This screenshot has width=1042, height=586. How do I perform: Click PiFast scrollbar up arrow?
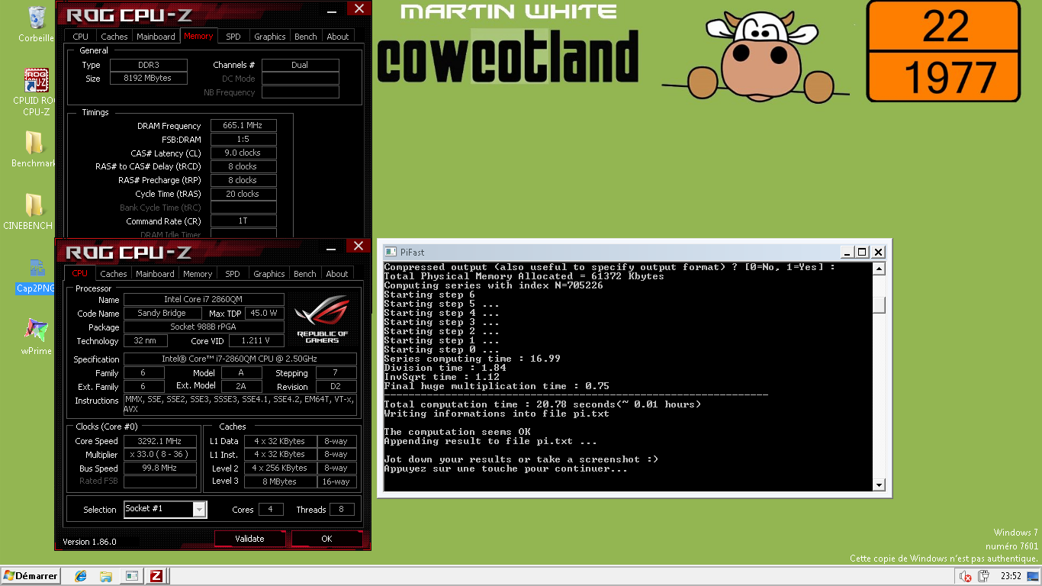pyautogui.click(x=879, y=269)
